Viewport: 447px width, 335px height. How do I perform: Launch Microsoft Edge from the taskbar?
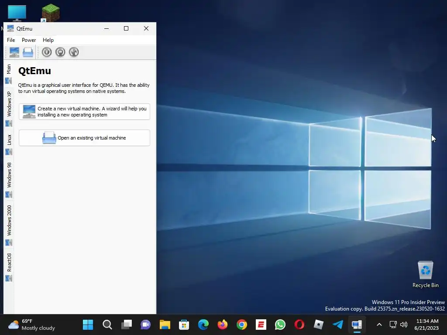[x=203, y=325]
